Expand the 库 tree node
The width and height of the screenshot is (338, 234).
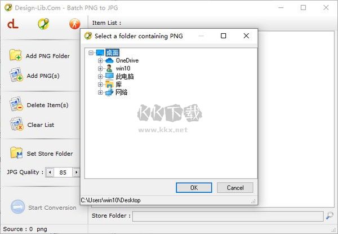(x=100, y=85)
